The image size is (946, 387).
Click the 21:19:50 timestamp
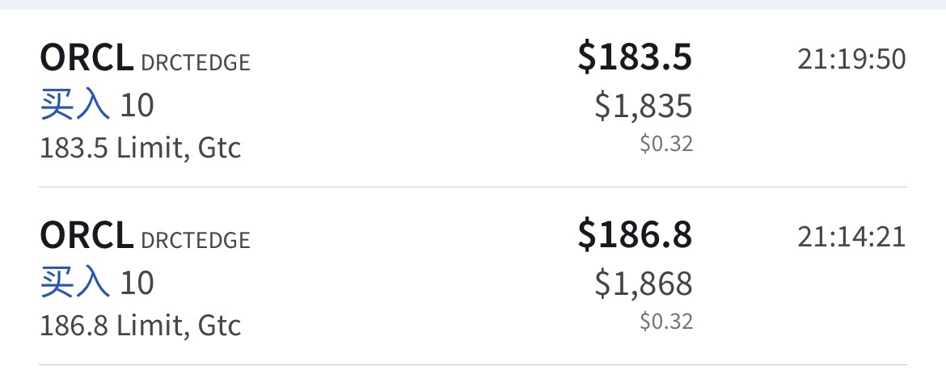(851, 59)
